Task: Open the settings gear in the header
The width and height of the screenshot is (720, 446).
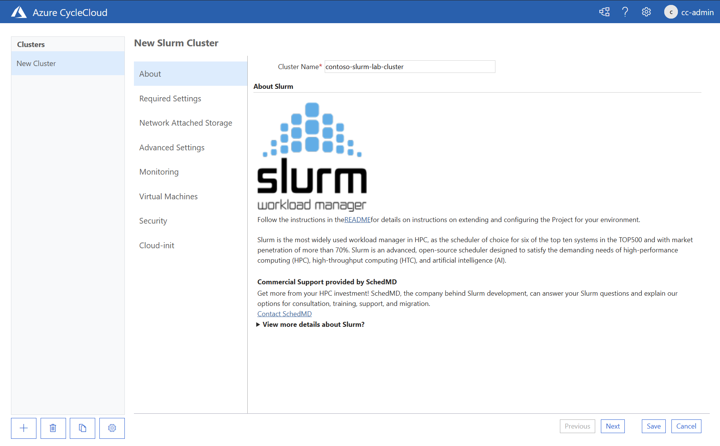Action: 646,12
